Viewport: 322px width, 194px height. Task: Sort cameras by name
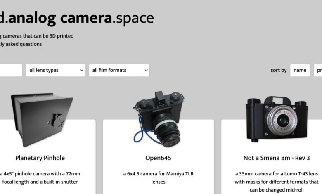(300, 70)
